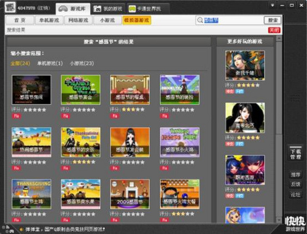Close search results with red 关闭 button
307x234 pixels.
tap(274, 30)
